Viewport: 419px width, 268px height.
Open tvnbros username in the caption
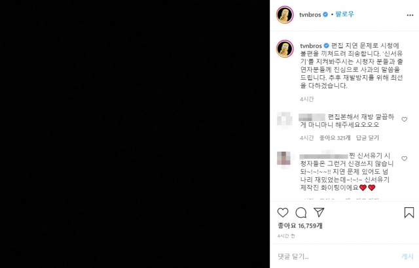(x=311, y=46)
